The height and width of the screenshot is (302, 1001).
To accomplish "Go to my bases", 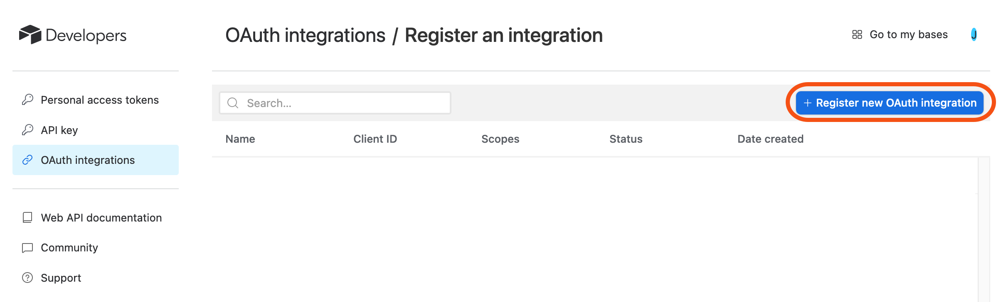I will click(x=900, y=34).
